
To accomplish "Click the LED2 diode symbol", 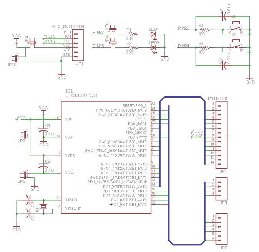I will tap(153, 49).
